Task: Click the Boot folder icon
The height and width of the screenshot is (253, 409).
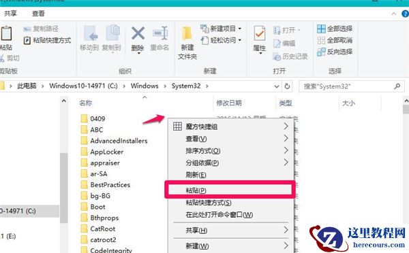Action: pyautogui.click(x=84, y=207)
